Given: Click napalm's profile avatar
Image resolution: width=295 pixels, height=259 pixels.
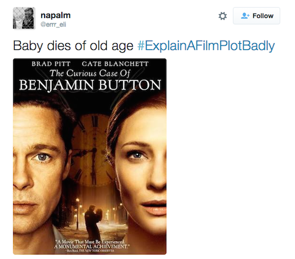Looking at the screenshot, I should (23, 18).
